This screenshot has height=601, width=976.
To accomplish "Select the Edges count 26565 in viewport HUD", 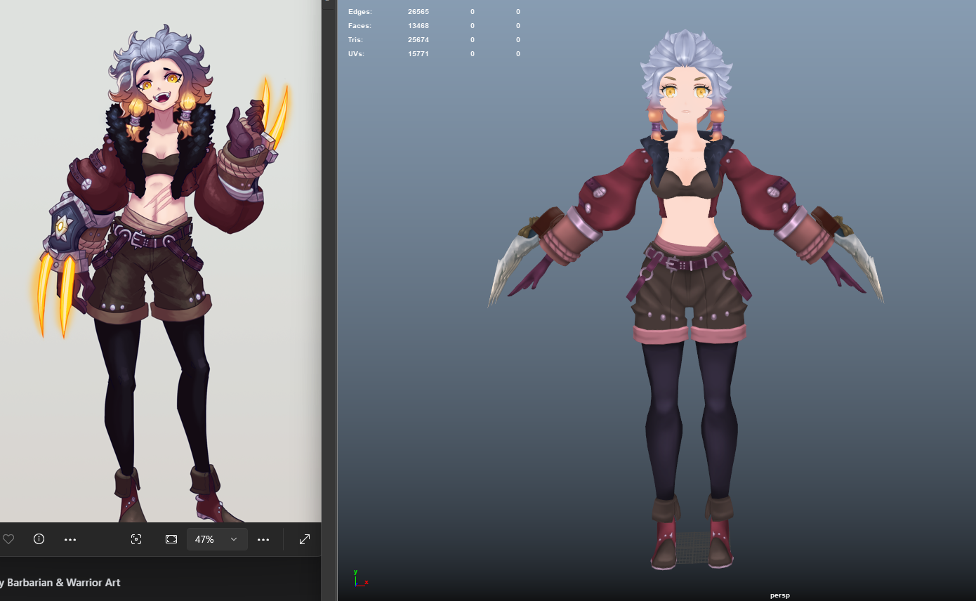I will pos(418,12).
